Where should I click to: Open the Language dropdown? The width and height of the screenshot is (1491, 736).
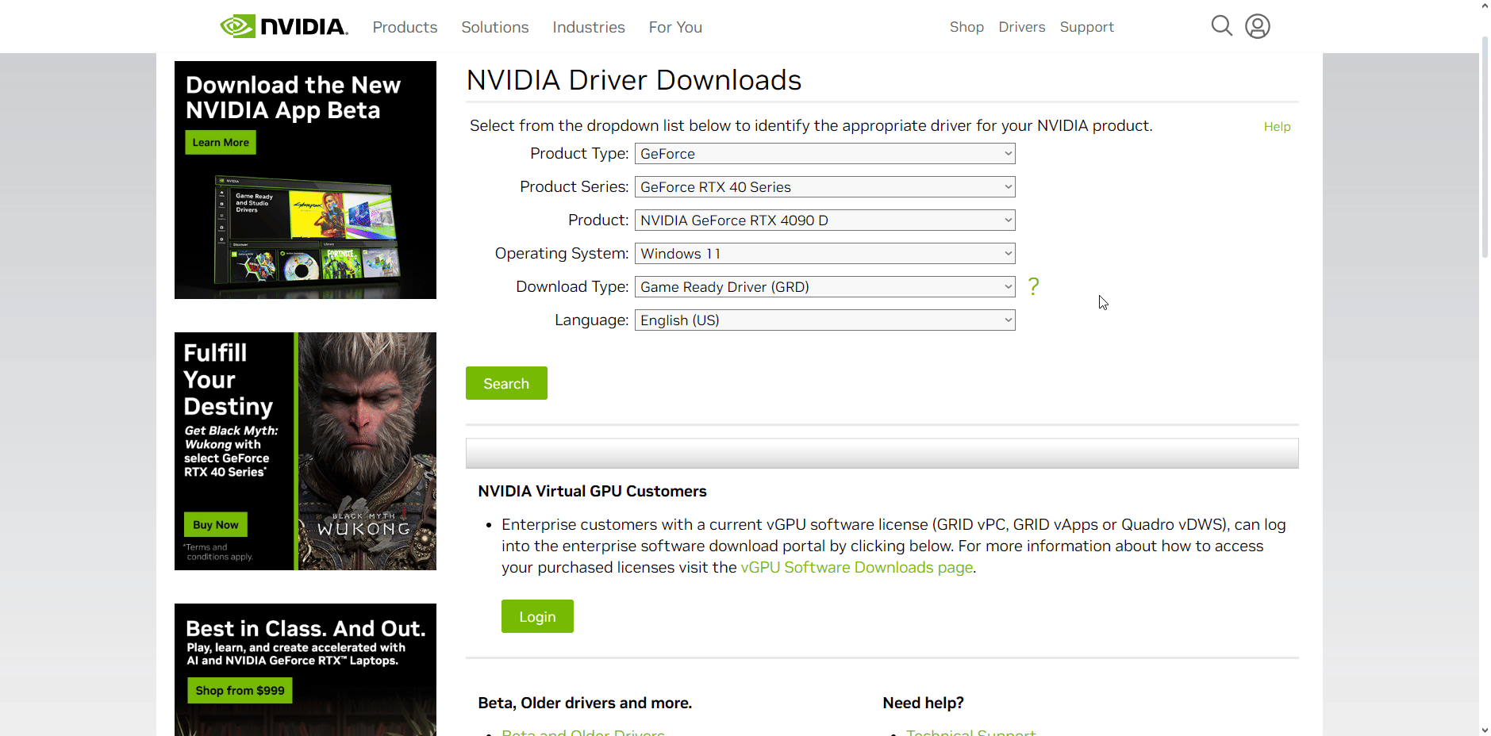tap(824, 320)
